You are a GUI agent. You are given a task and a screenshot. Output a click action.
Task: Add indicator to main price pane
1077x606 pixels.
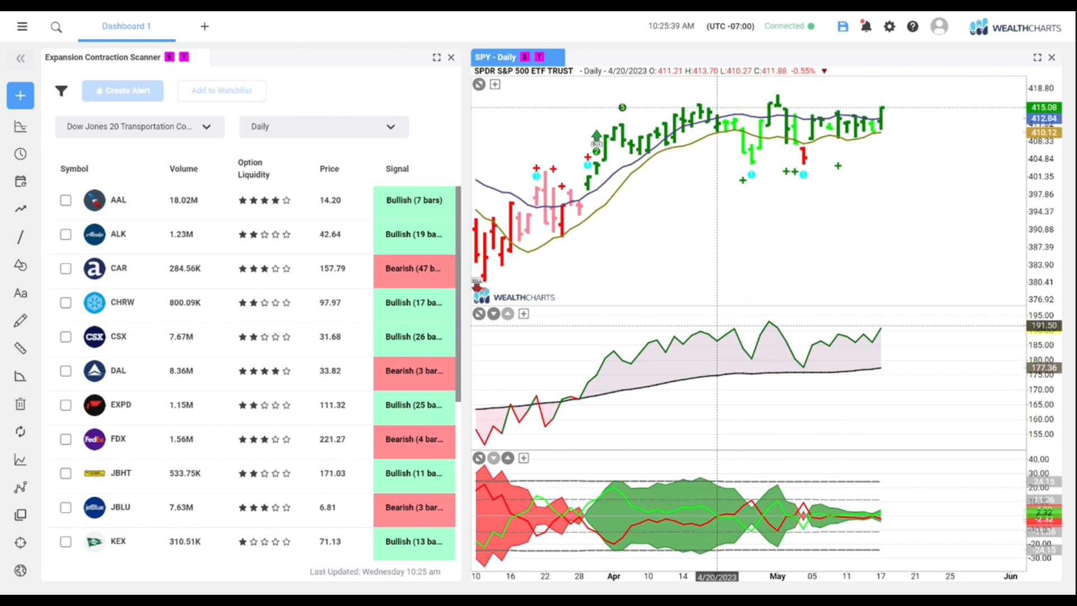coord(495,84)
